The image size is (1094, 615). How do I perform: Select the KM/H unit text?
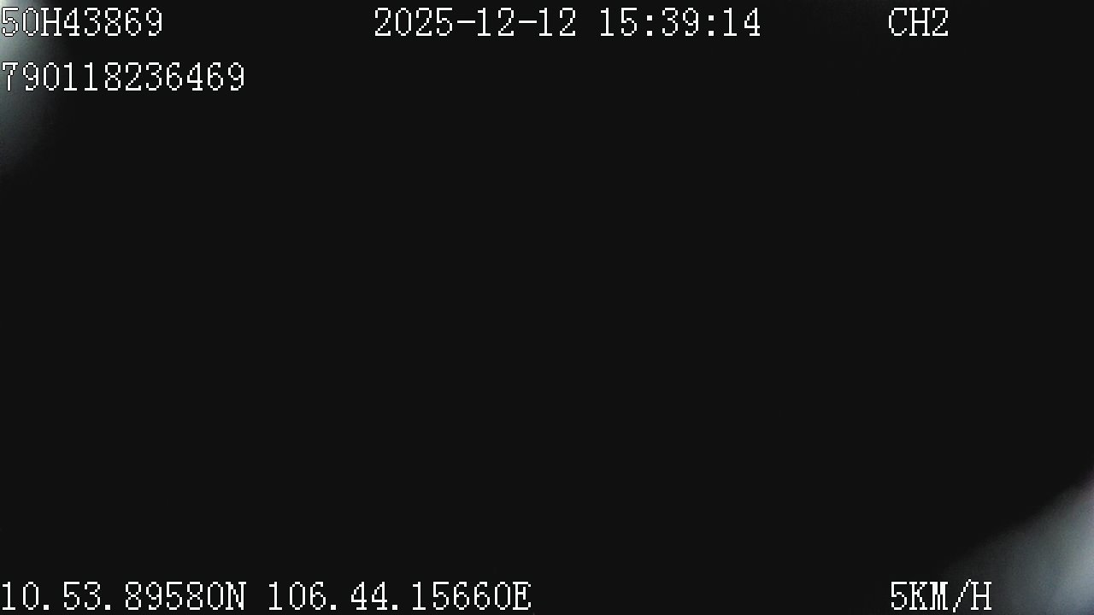tap(950, 596)
